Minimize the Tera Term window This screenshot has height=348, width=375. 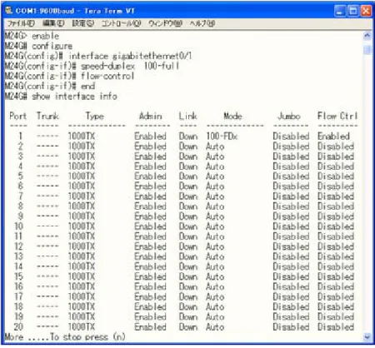tap(340, 11)
